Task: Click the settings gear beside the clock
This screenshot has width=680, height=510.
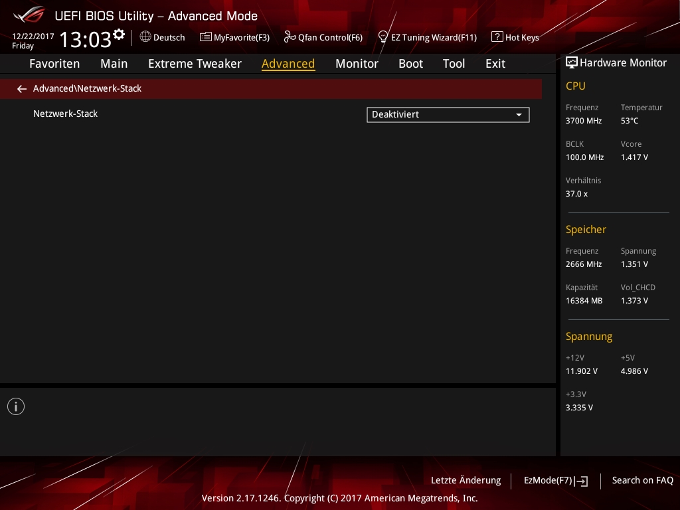Action: pos(119,34)
